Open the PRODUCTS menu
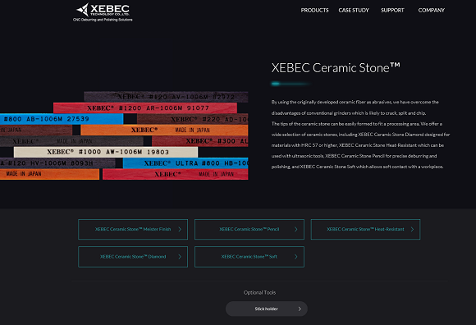Viewport: 476px width, 325px height. coord(314,11)
